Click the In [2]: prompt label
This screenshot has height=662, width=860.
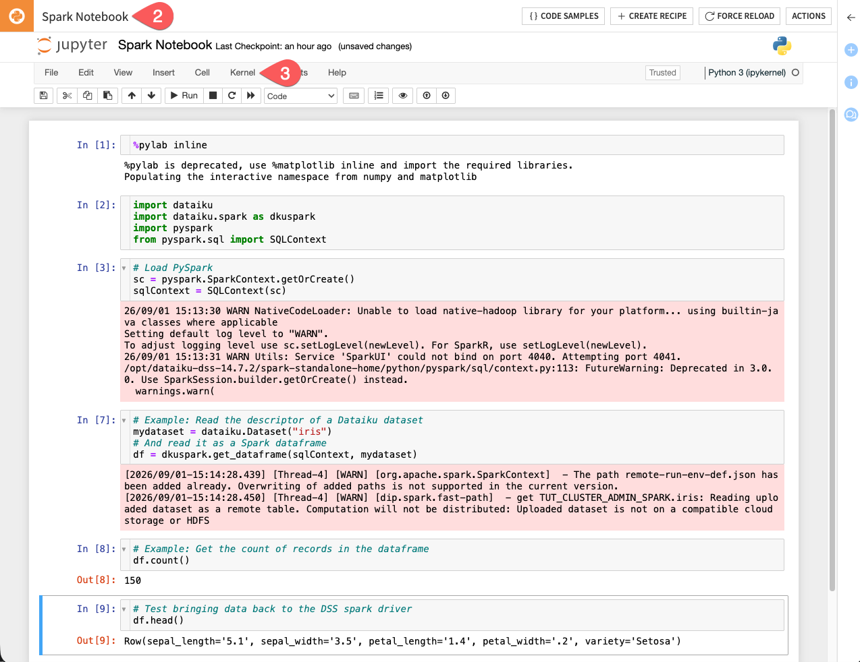pos(96,205)
